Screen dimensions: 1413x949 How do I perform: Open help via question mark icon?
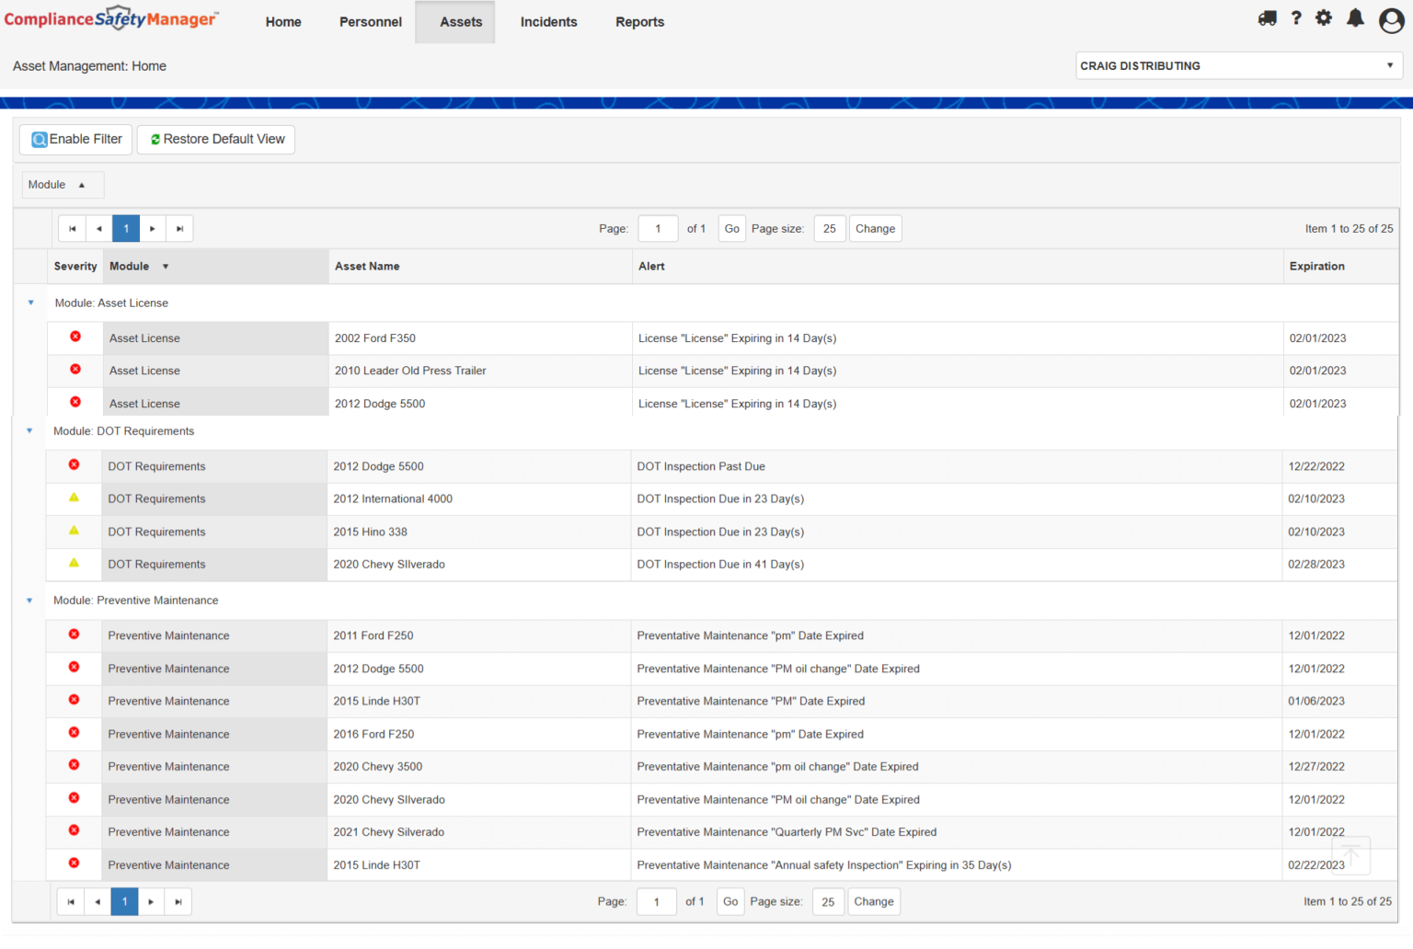pos(1296,18)
